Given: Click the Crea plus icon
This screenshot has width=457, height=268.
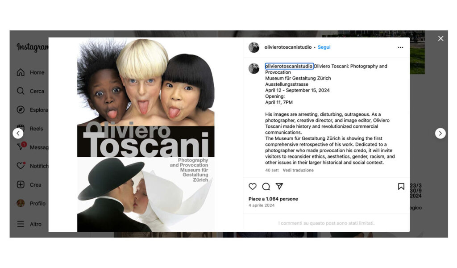Looking at the screenshot, I should pyautogui.click(x=21, y=184).
